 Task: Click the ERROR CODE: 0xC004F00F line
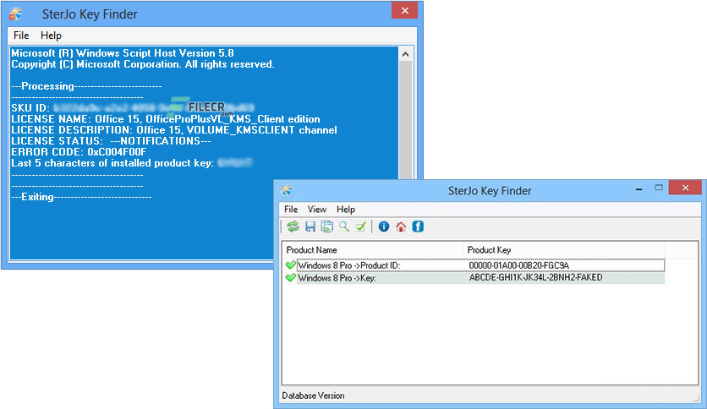point(79,152)
